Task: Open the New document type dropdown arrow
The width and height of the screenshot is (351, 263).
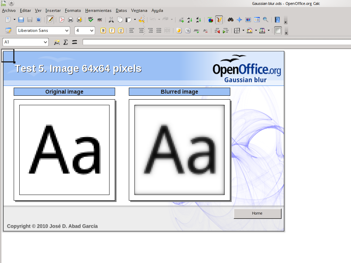Action: [14, 20]
